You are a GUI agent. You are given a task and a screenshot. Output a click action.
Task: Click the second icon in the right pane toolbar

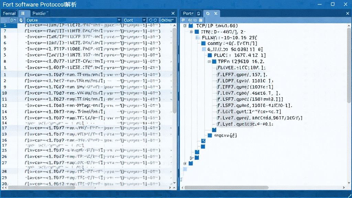pos(190,20)
